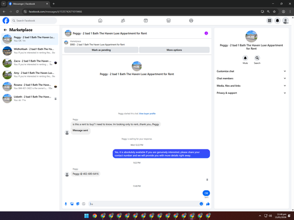
Task: Open Zacra conversation in list
Action: coord(30,63)
